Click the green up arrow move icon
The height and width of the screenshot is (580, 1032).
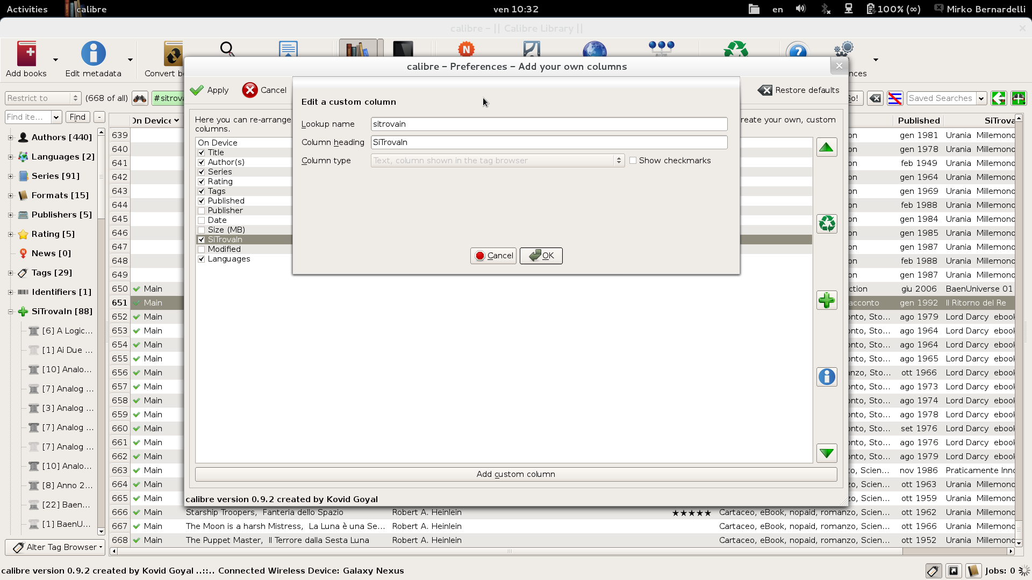(826, 147)
